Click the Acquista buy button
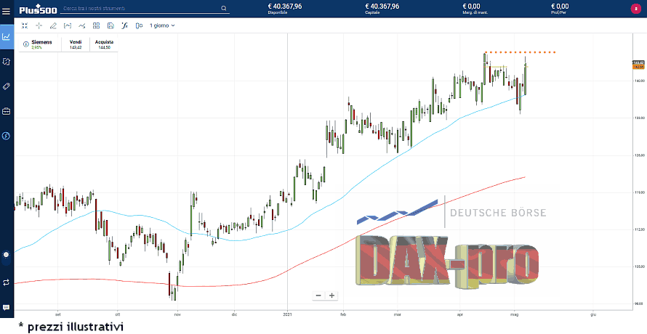This screenshot has width=647, height=334. (103, 44)
